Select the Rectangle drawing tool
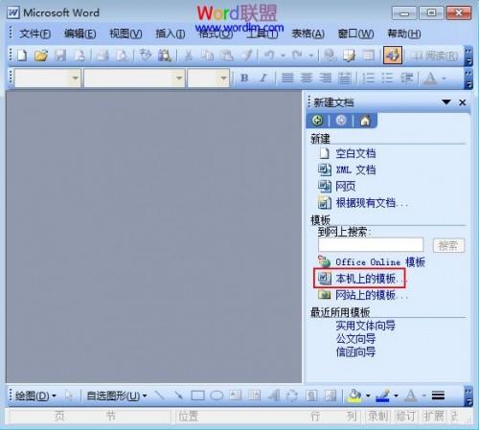Image resolution: width=479 pixels, height=430 pixels. tap(197, 396)
